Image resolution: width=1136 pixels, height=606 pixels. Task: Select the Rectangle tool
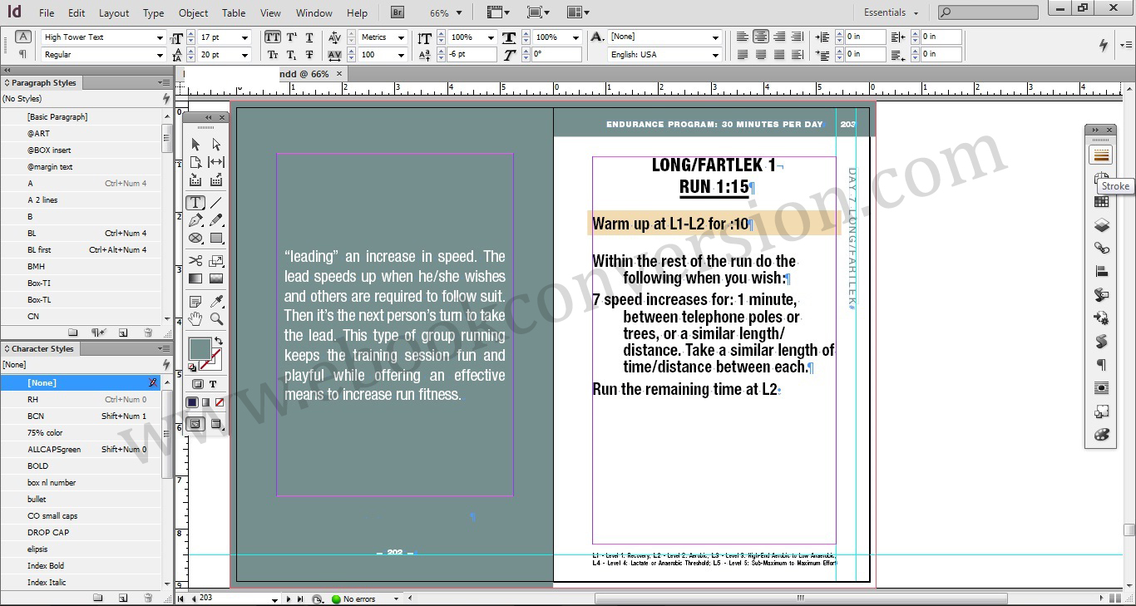[x=216, y=238]
